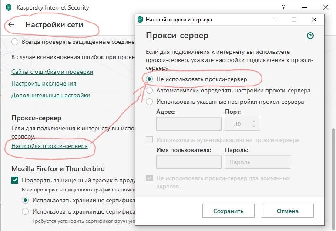
Task: Click the Kaspersky shield icon in the proxy dialog title
Action: pyautogui.click(x=140, y=20)
